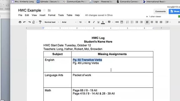Redo the last action
The height and width of the screenshot is (101, 180).
29,22
